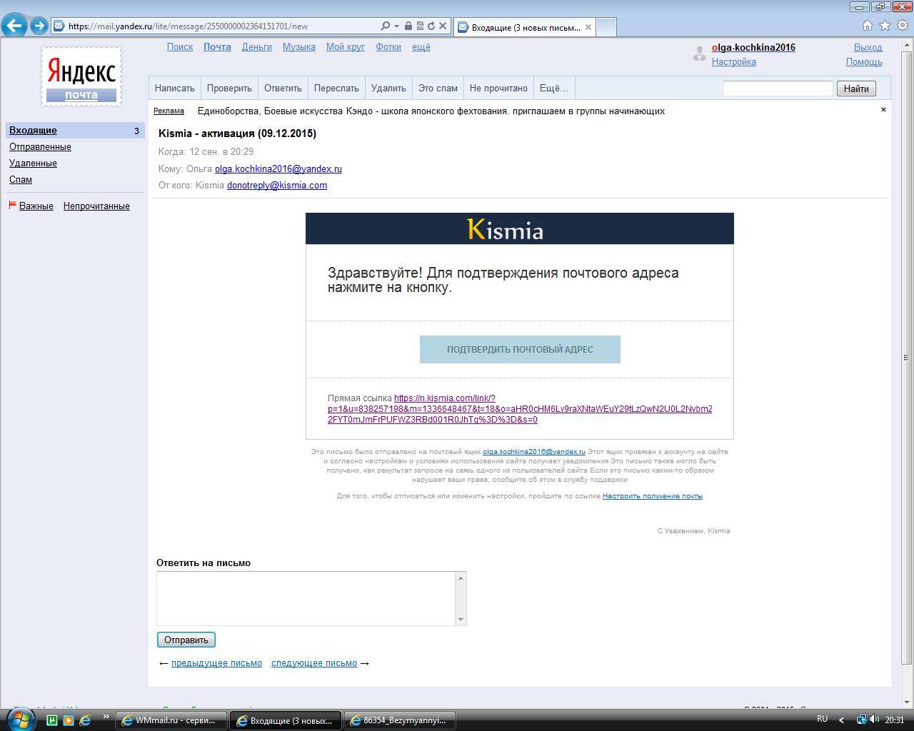Stop loading with the X icon in address bar
The width and height of the screenshot is (914, 731).
(443, 26)
